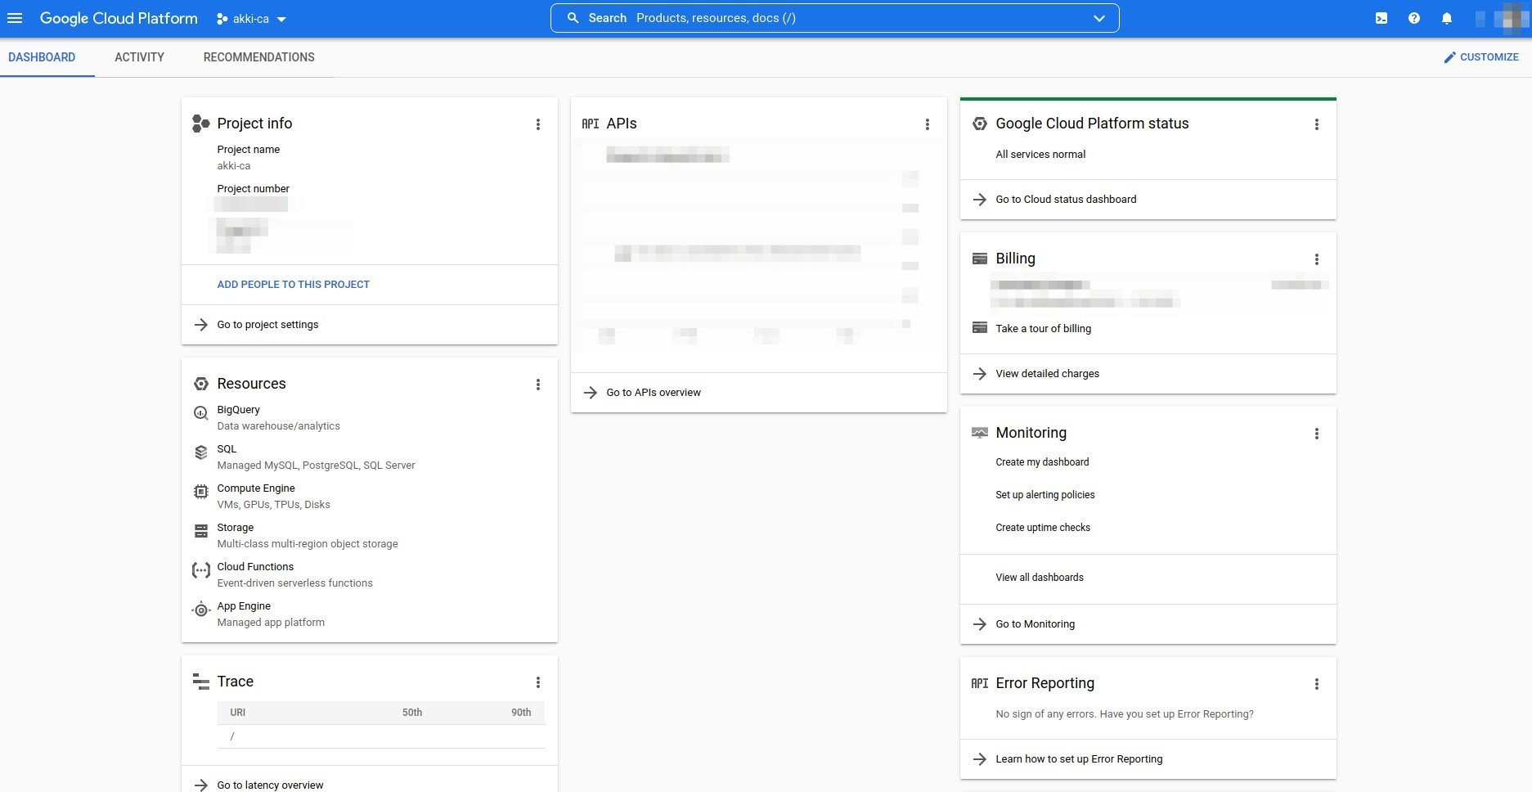Image resolution: width=1532 pixels, height=792 pixels.
Task: Open Billing card three-dot menu
Action: pos(1317,259)
